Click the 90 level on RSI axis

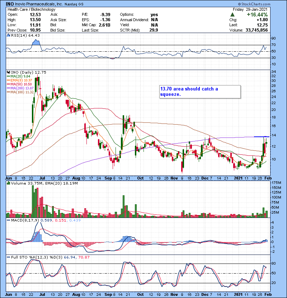click(x=273, y=38)
